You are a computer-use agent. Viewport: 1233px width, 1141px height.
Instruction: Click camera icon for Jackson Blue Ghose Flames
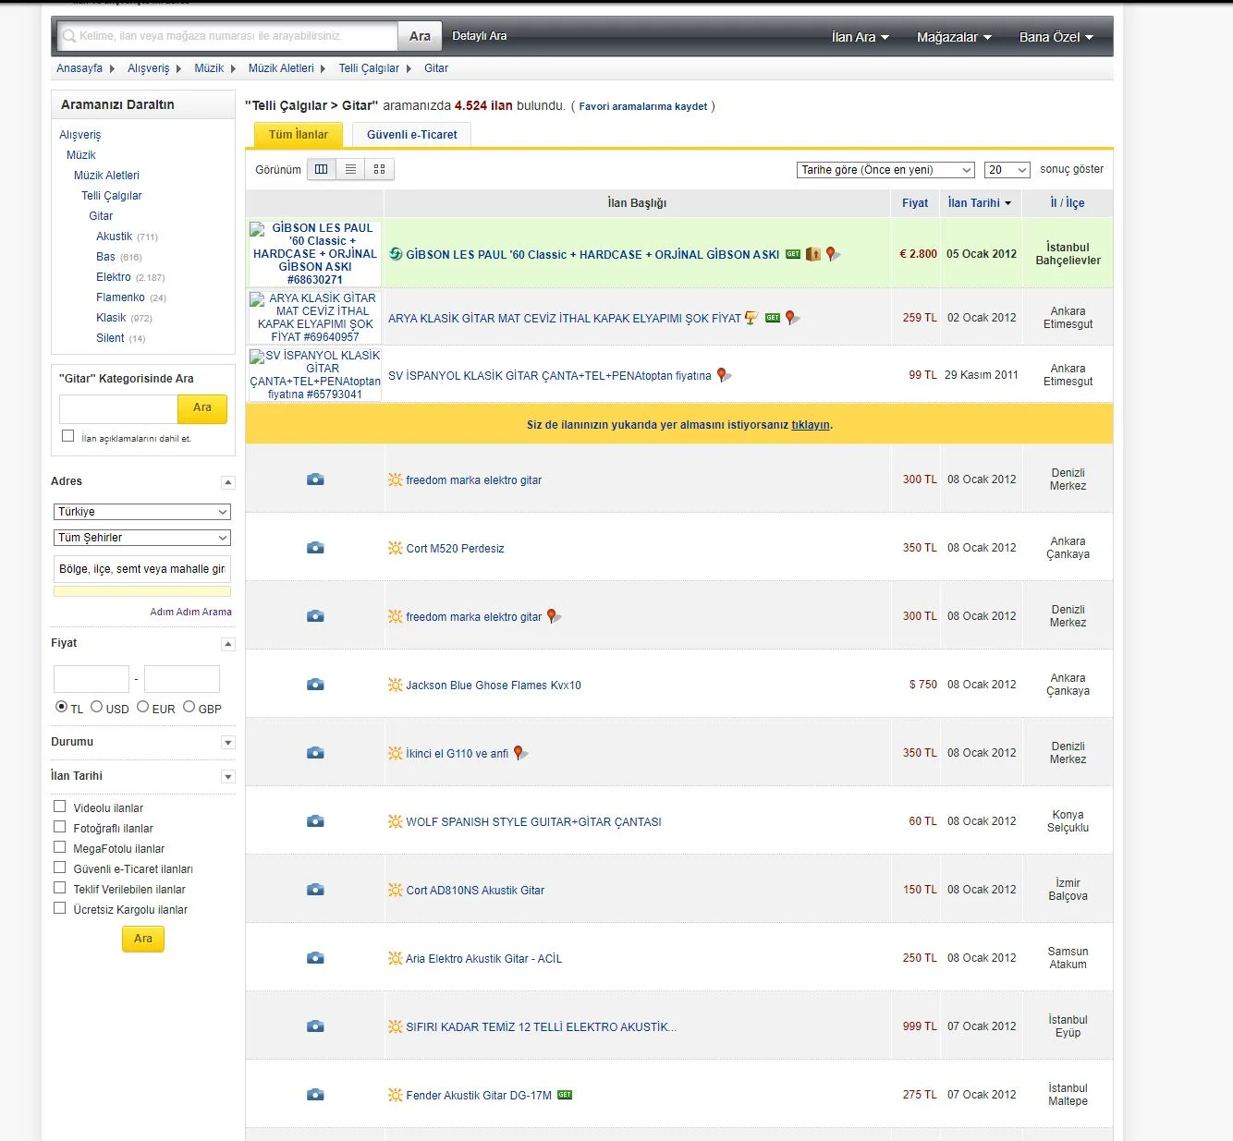pos(315,685)
